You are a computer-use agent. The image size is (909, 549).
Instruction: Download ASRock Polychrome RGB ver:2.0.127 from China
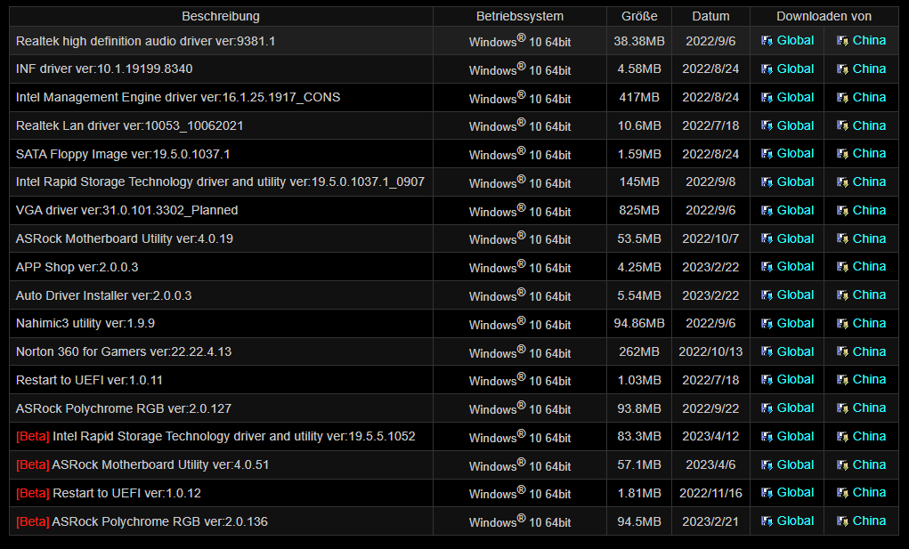pyautogui.click(x=869, y=408)
